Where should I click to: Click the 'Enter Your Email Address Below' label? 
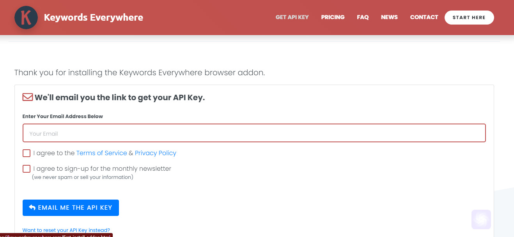(63, 117)
